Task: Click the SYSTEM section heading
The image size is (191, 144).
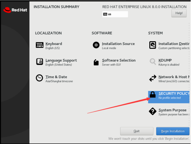Action: 155,33
